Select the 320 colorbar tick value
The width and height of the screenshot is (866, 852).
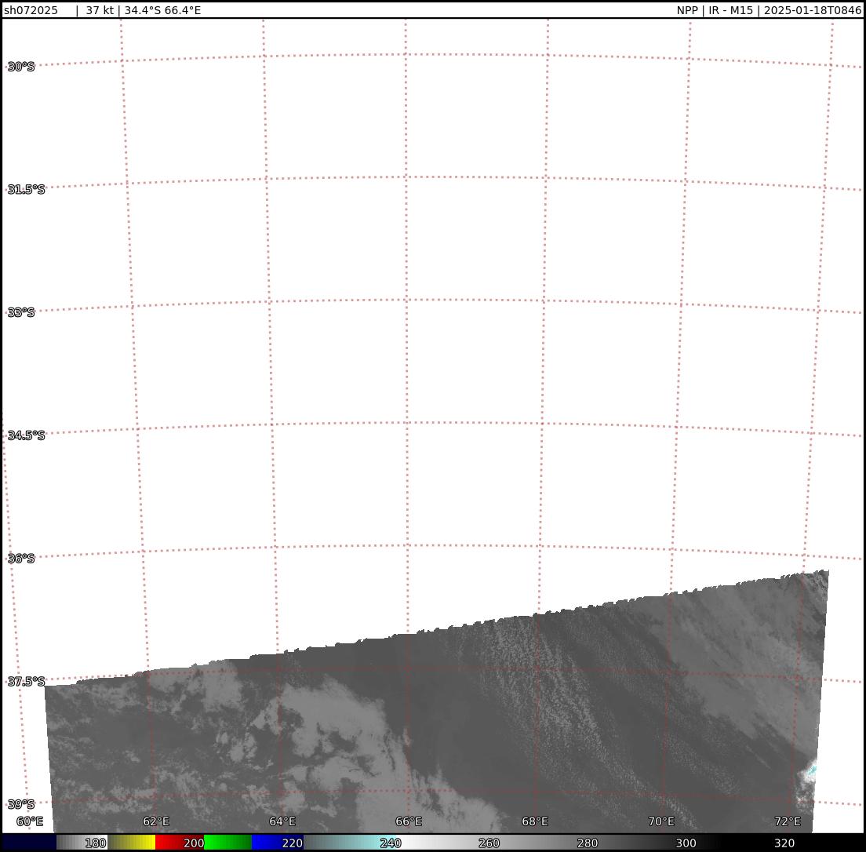click(784, 843)
